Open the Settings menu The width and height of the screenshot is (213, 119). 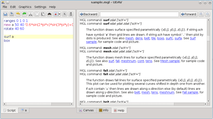(x=40, y=7)
